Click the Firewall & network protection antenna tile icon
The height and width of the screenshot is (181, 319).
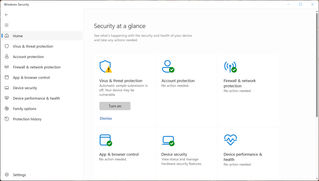(230, 67)
